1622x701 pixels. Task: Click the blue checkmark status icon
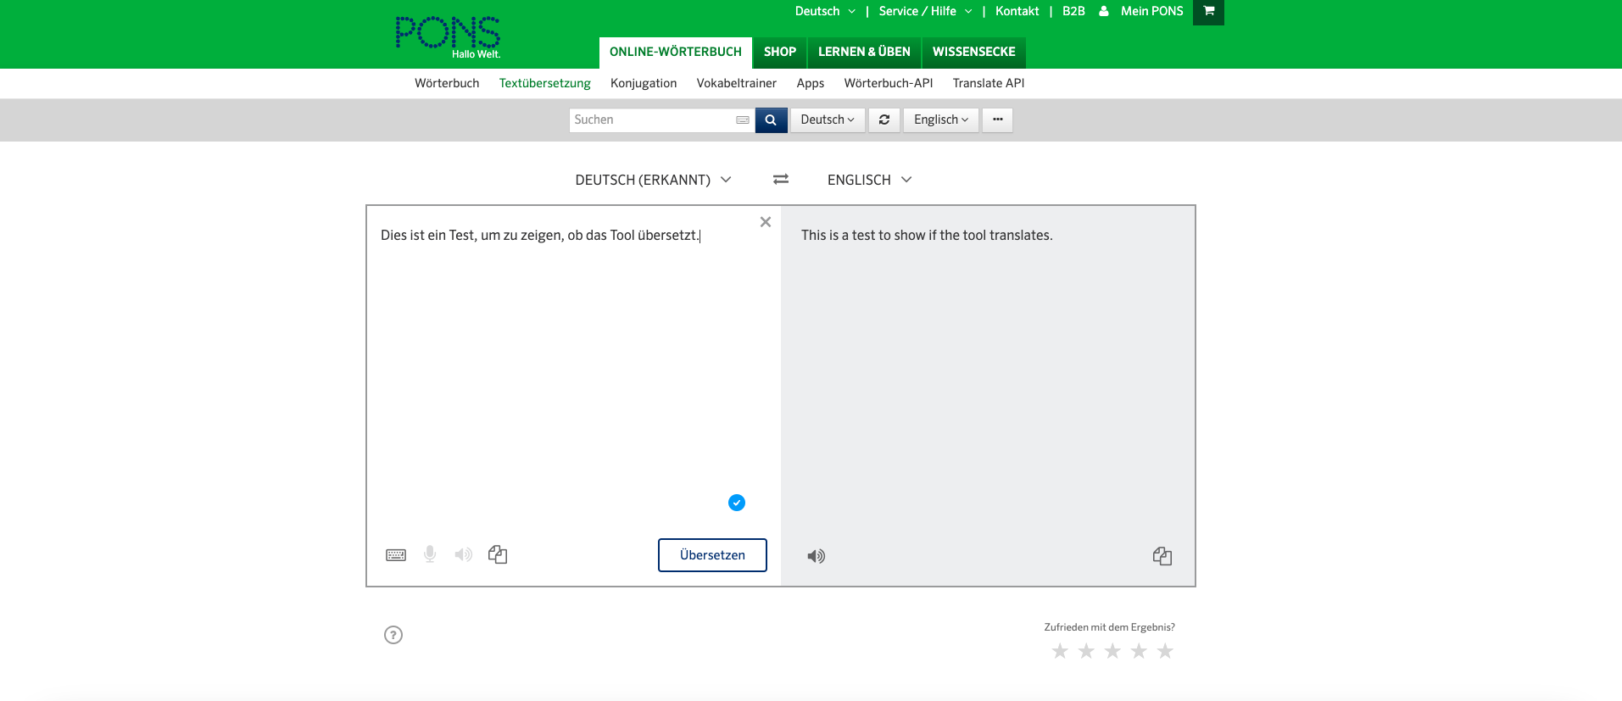(737, 503)
